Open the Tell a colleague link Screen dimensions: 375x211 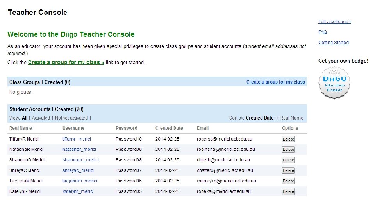334,21
